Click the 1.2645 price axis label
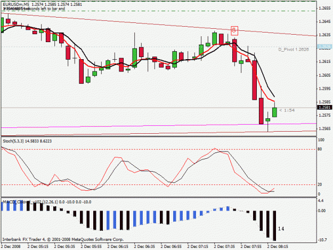Image resolution: width=333 pixels, height=250 pixels. coord(325,22)
